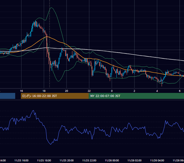Click the 11/25 20:00 date label
This screenshot has width=184, height=163.
(x=67, y=160)
